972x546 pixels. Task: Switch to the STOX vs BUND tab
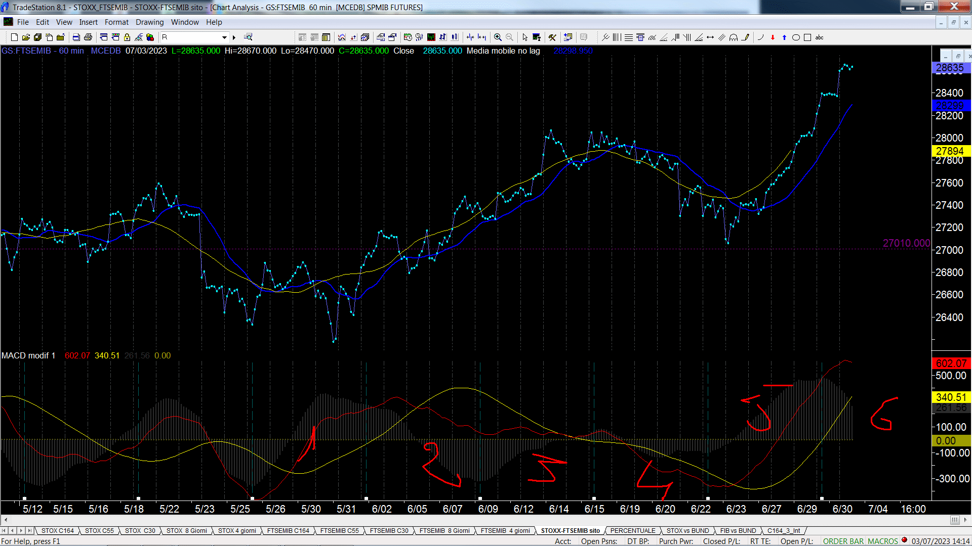(687, 531)
